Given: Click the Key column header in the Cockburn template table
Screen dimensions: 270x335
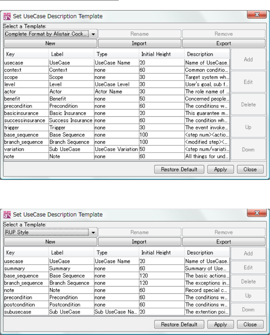Looking at the screenshot, I should (x=26, y=54).
